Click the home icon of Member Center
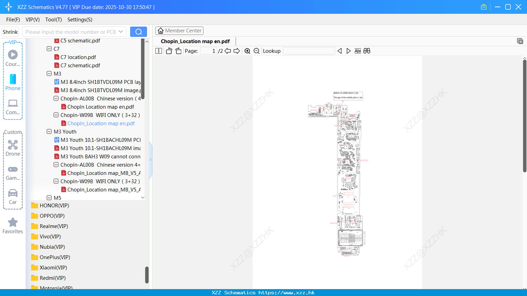Image resolution: width=527 pixels, height=296 pixels. [x=161, y=31]
